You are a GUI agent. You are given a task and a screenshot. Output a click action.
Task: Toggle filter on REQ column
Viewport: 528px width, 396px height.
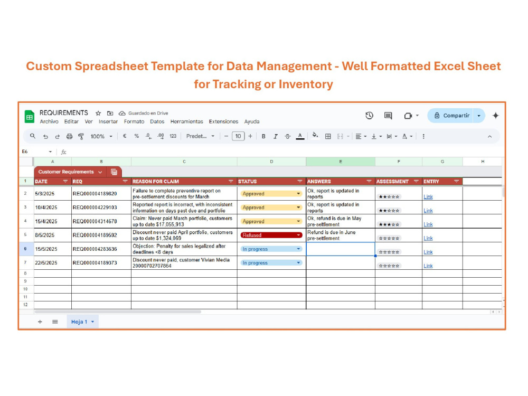pos(125,181)
